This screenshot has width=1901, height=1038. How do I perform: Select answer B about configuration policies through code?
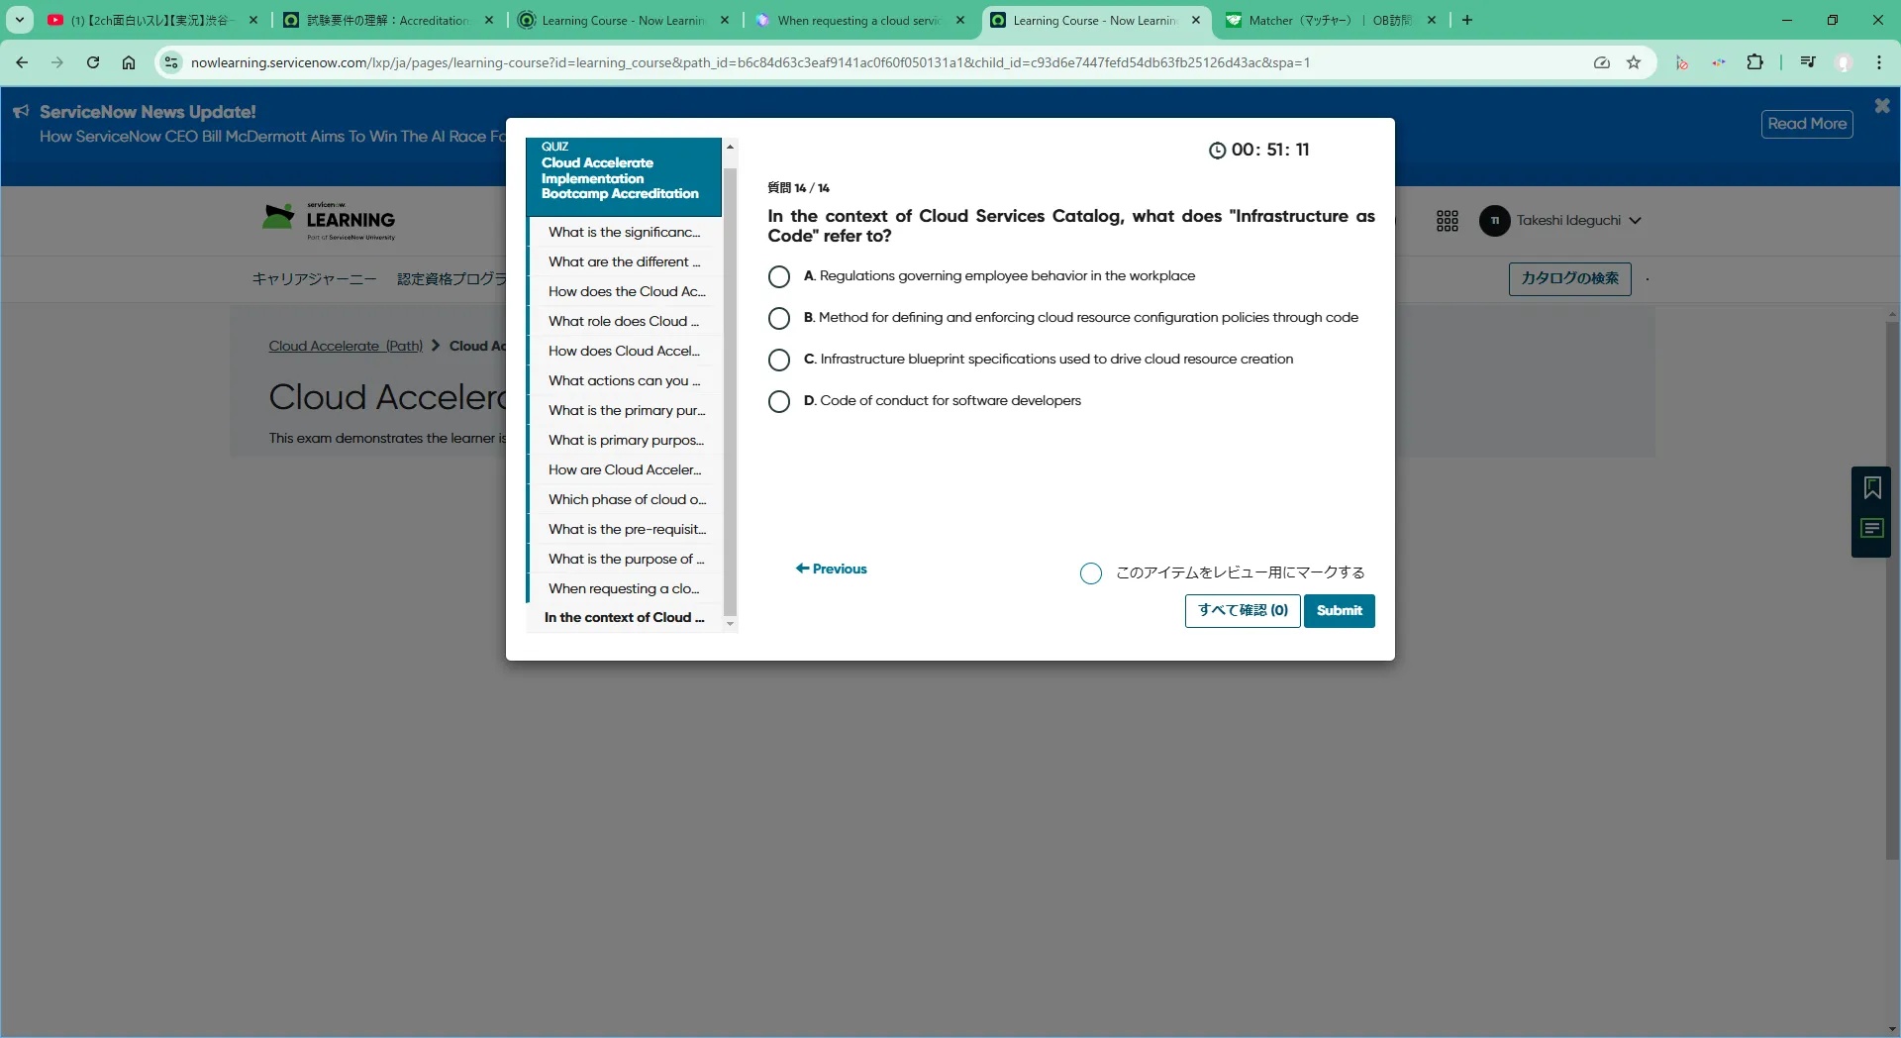779,318
